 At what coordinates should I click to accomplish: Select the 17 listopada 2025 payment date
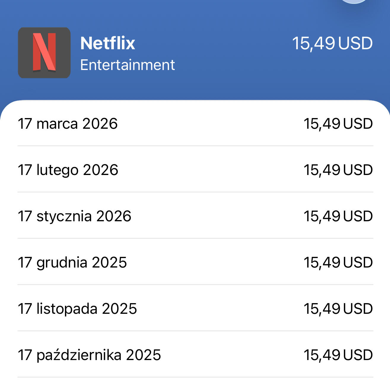77,309
